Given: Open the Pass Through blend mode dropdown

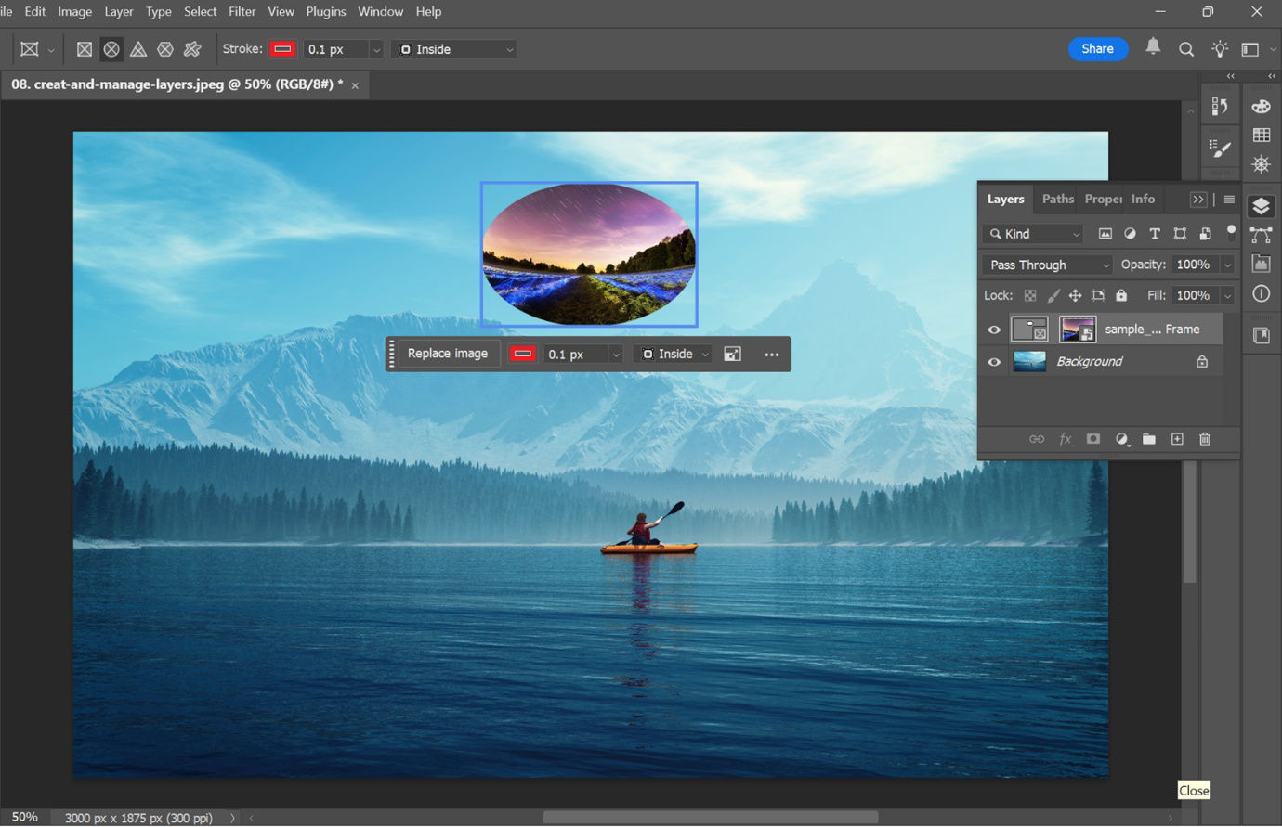Looking at the screenshot, I should point(1046,265).
